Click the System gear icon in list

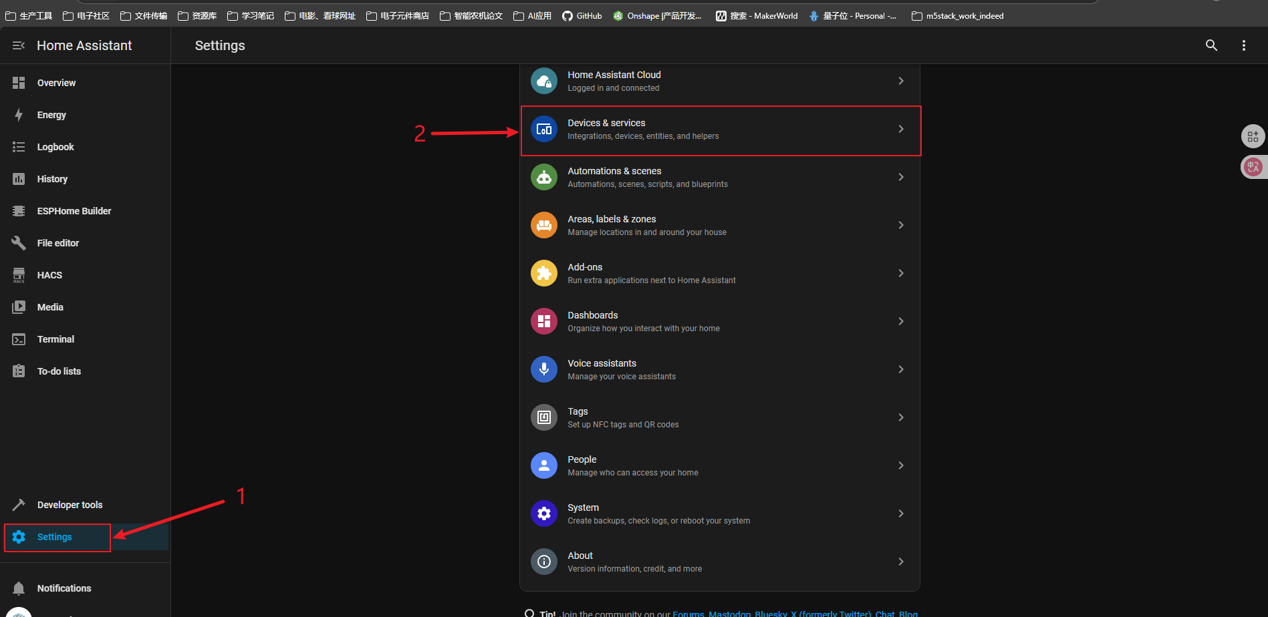pyautogui.click(x=544, y=513)
